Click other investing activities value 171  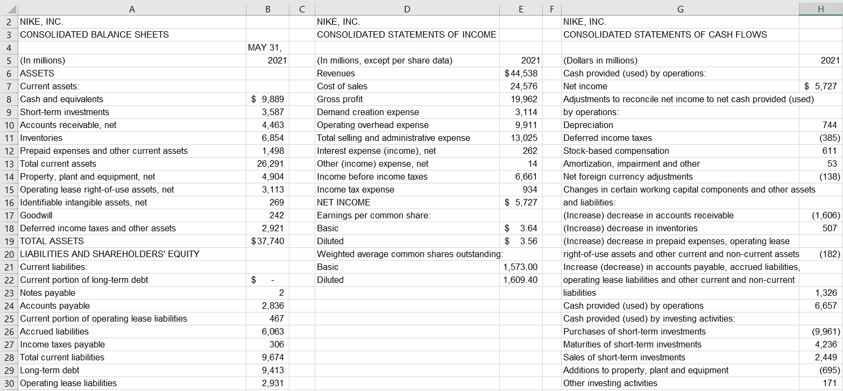pyautogui.click(x=820, y=383)
